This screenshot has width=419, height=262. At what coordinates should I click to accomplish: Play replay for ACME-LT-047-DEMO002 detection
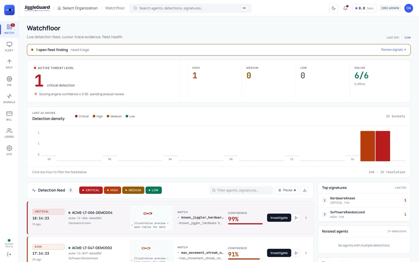tap(296, 253)
